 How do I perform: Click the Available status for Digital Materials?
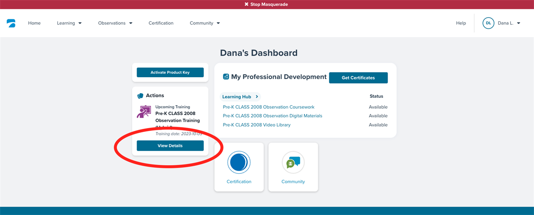pos(378,116)
